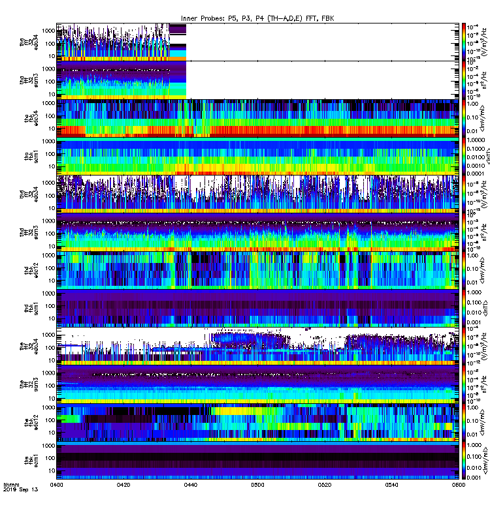Select the tha fbk scm1 spectrogram panel
This screenshot has height=522, width=490.
(x=257, y=156)
